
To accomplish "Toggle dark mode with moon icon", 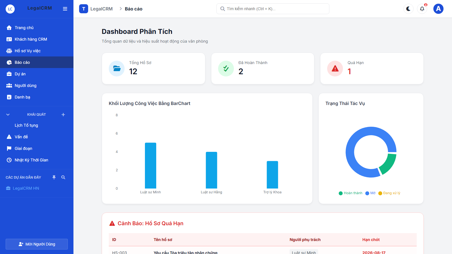I will (408, 9).
